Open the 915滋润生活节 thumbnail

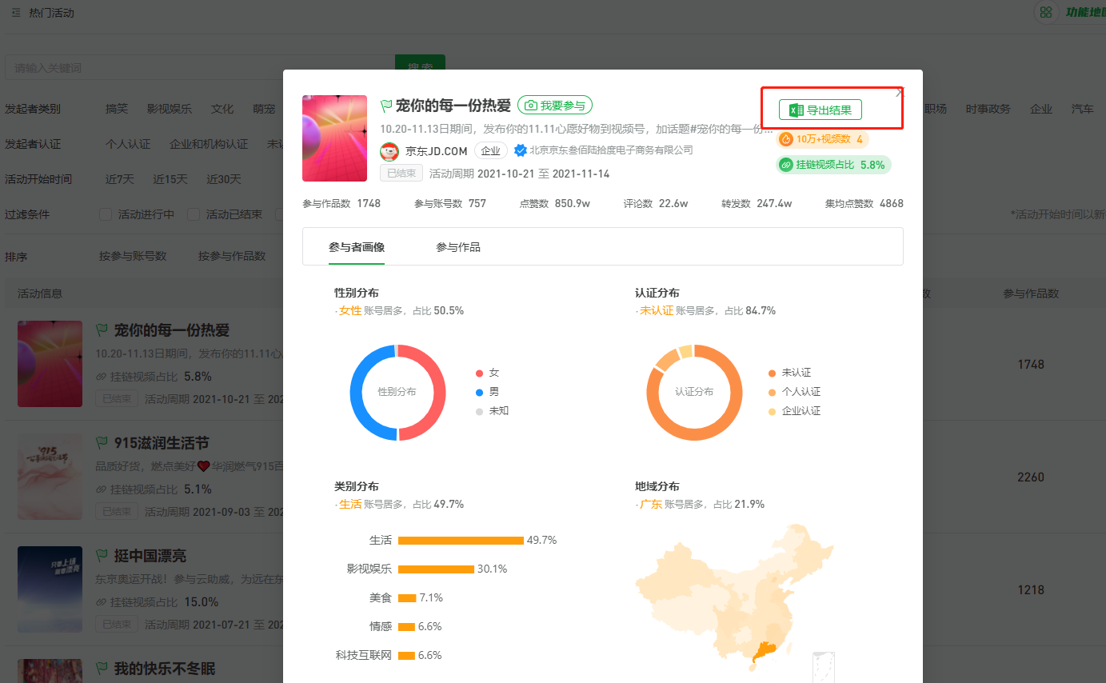pyautogui.click(x=50, y=477)
